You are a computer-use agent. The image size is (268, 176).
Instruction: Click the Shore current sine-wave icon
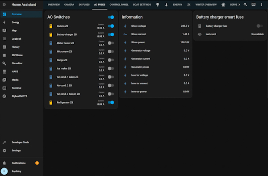tap(125, 34)
